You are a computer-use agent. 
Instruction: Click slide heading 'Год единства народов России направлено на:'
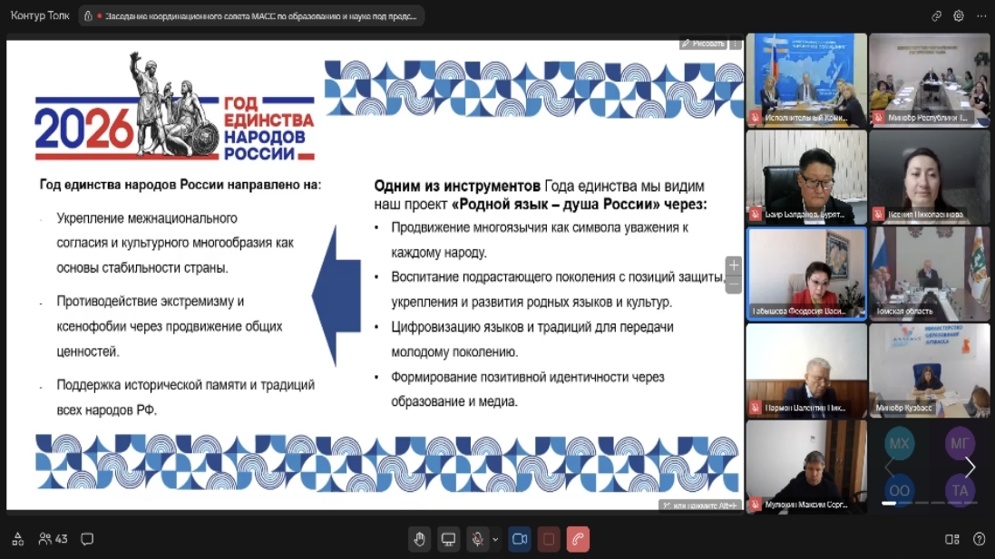(x=180, y=185)
